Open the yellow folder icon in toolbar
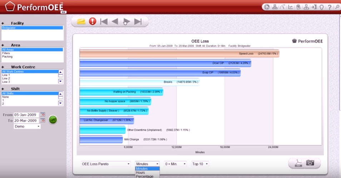The height and width of the screenshot is (178, 341). tap(81, 21)
